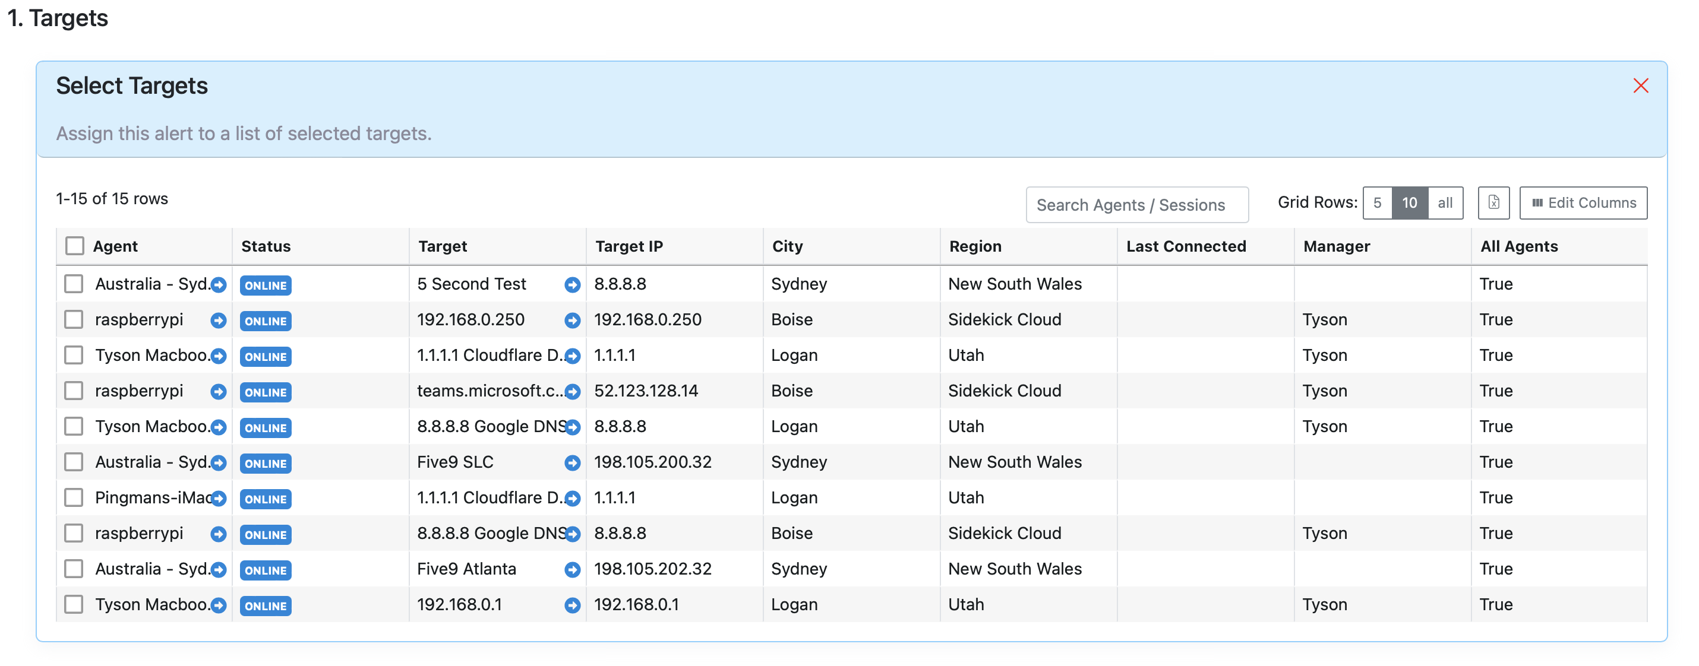This screenshot has height=666, width=1699.
Task: Click arrow icon beside 192.168.0.1 target
Action: 572,605
